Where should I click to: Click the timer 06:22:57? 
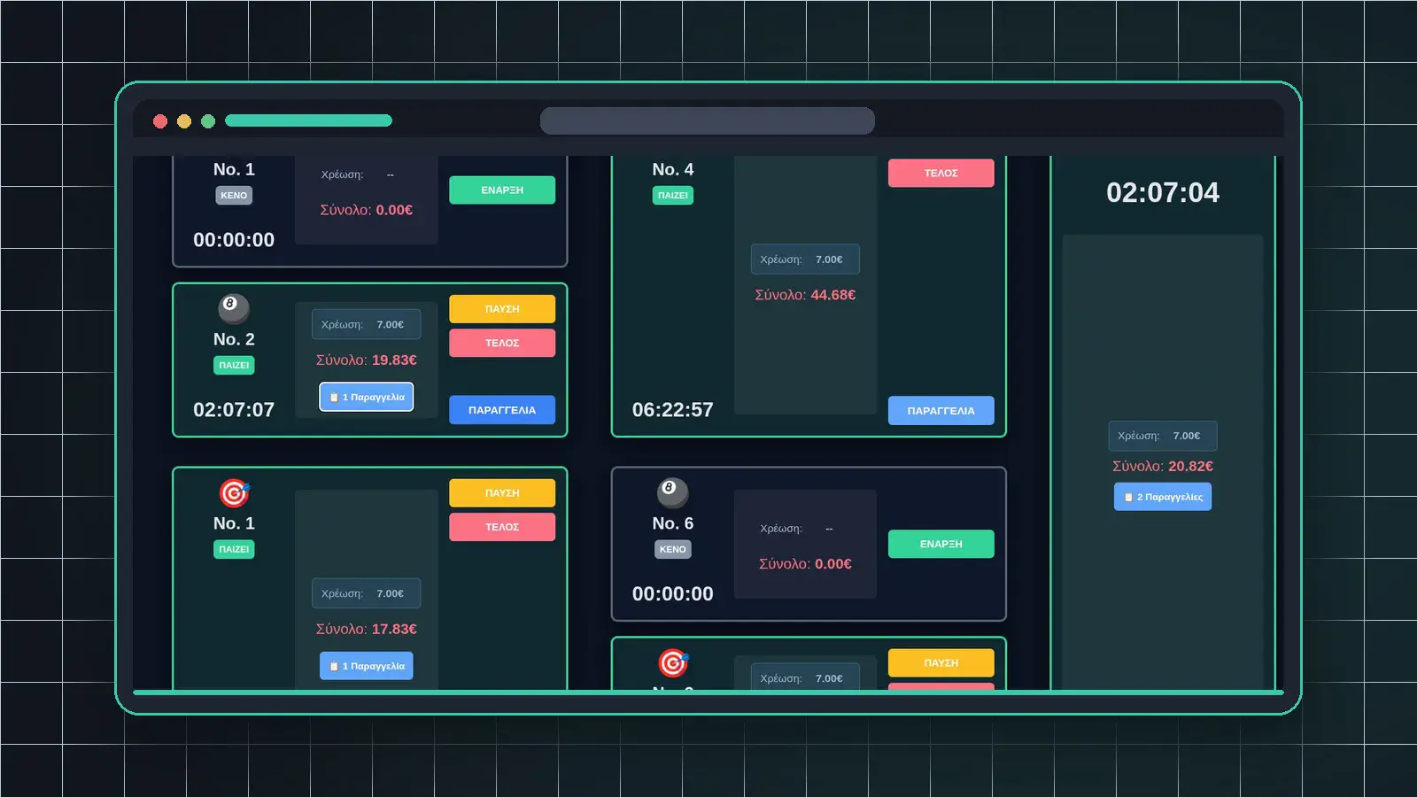point(672,410)
